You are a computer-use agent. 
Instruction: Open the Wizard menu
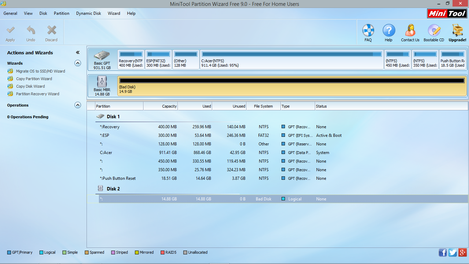point(114,13)
